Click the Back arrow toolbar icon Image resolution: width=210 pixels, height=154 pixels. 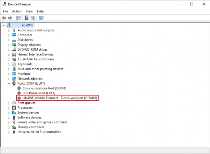[x=4, y=18]
